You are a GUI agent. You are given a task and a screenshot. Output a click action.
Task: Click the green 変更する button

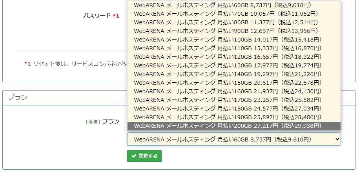144,156
